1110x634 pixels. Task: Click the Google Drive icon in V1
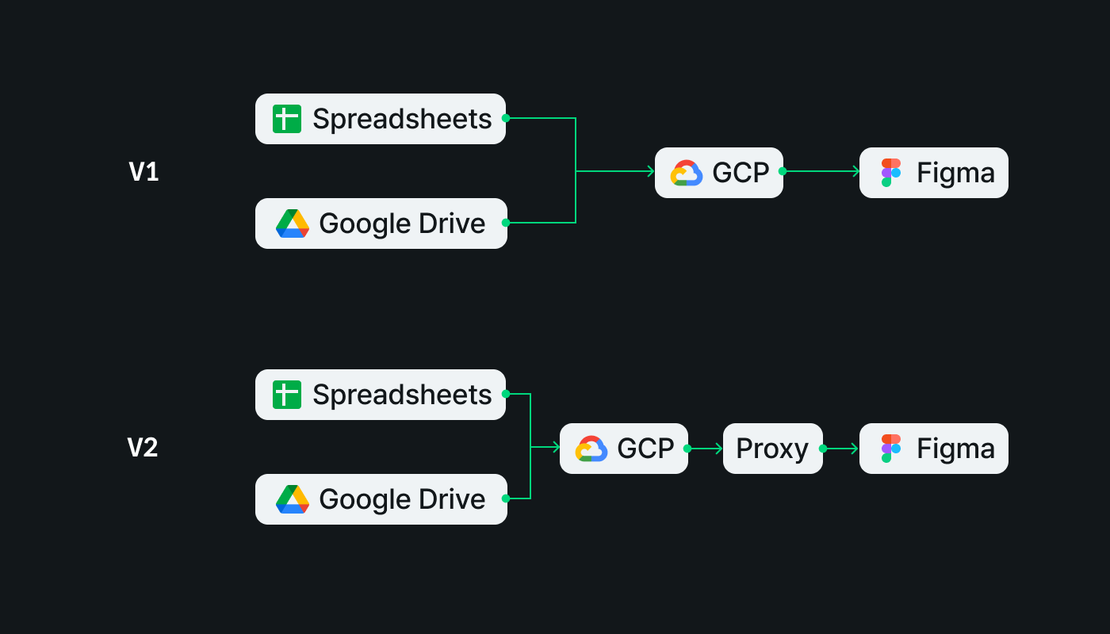click(x=293, y=223)
